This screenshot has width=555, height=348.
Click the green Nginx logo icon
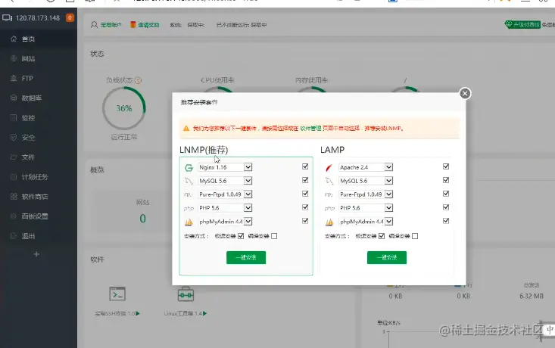(x=189, y=168)
